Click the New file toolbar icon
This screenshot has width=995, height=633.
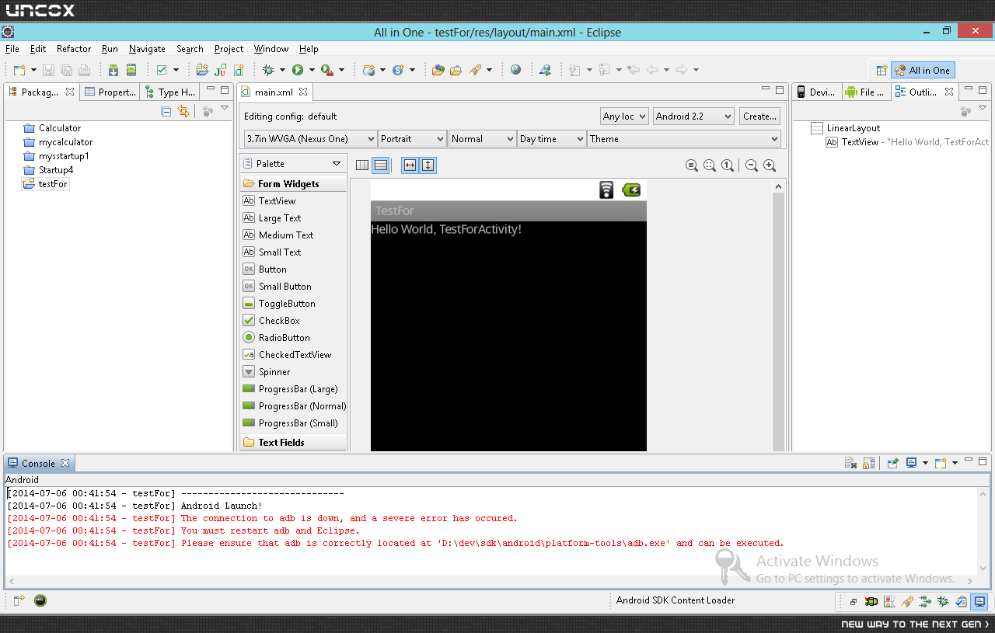click(x=19, y=70)
